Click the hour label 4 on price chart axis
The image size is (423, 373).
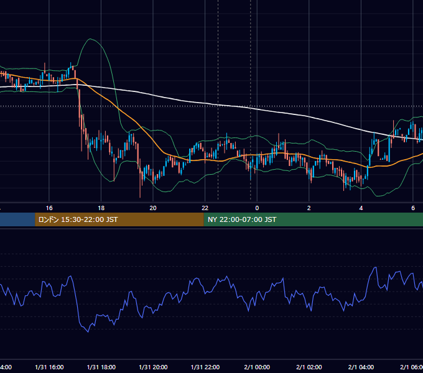[x=361, y=208]
